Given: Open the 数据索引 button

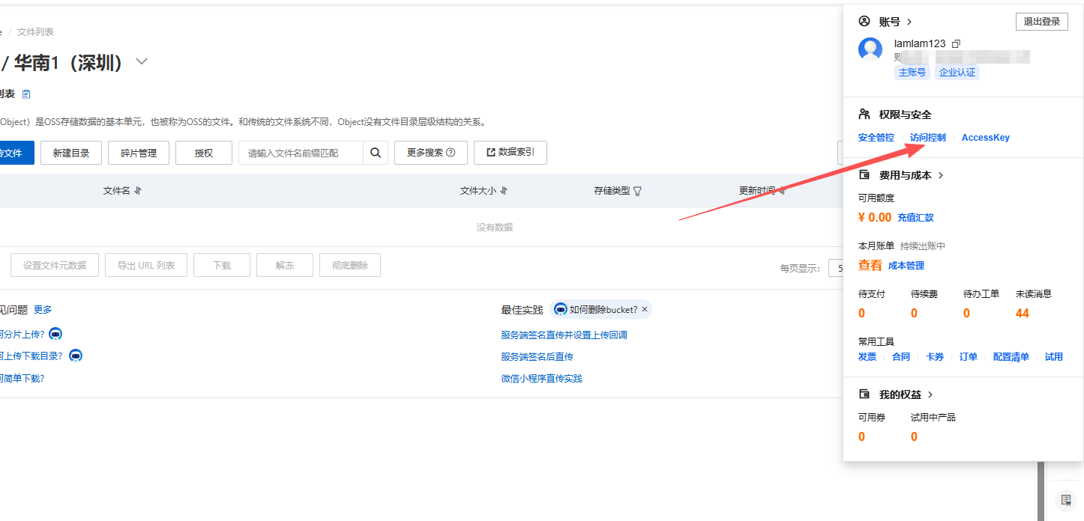Looking at the screenshot, I should click(510, 153).
